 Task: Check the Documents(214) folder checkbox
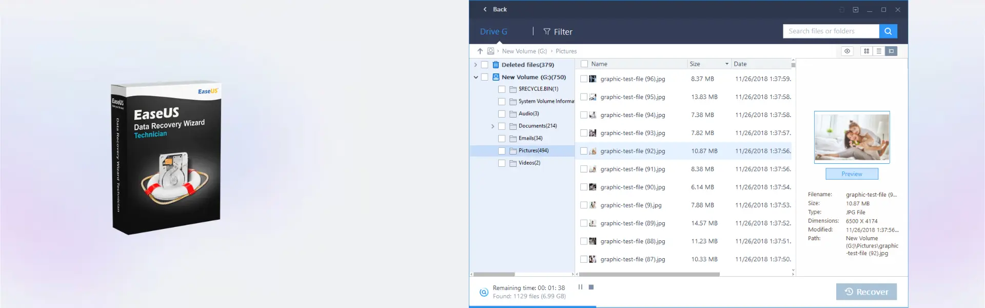[502, 126]
